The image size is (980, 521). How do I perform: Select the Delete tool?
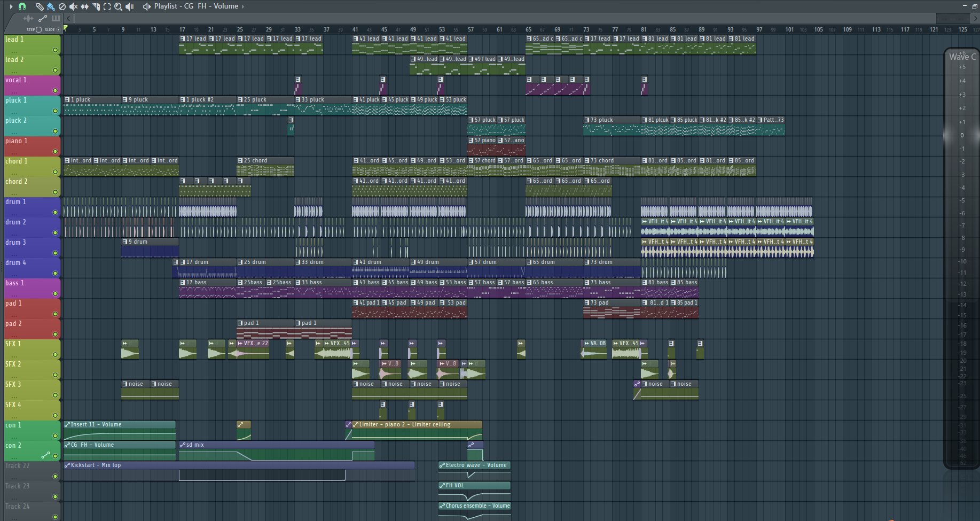pyautogui.click(x=62, y=6)
